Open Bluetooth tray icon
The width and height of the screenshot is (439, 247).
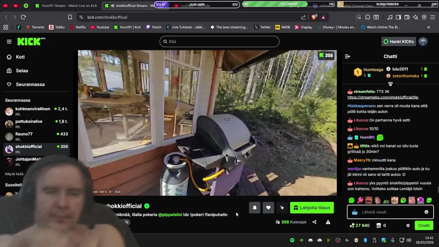pyautogui.click(x=365, y=240)
